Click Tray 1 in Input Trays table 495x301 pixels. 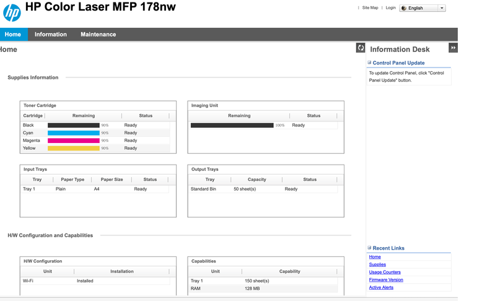pyautogui.click(x=28, y=189)
